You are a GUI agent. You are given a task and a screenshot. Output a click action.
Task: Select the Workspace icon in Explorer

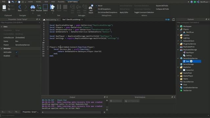[181, 26]
